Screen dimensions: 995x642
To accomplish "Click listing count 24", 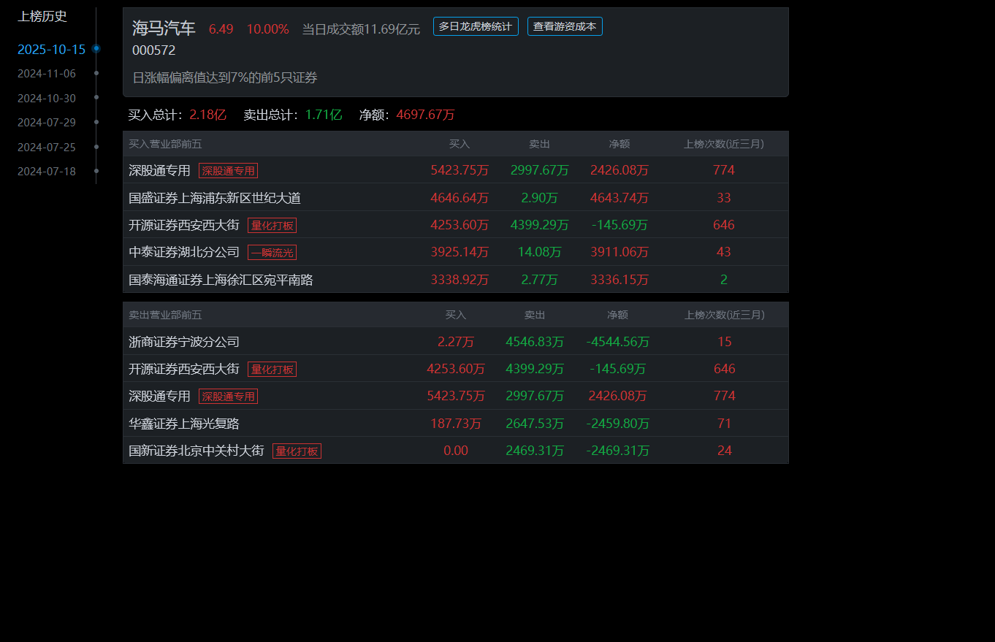I will point(725,451).
